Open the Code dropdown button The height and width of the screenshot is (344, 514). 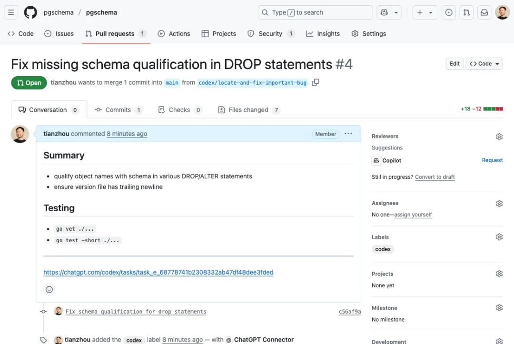coord(484,64)
